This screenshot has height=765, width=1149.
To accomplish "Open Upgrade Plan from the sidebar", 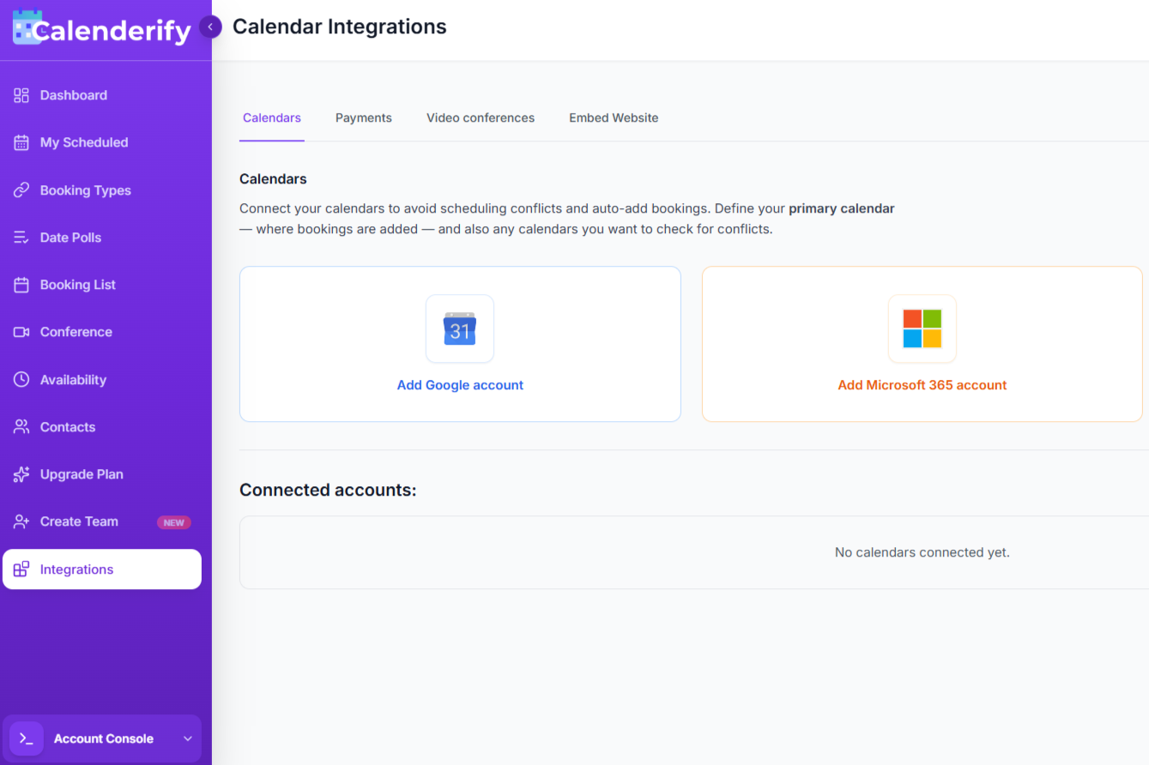I will coord(82,473).
